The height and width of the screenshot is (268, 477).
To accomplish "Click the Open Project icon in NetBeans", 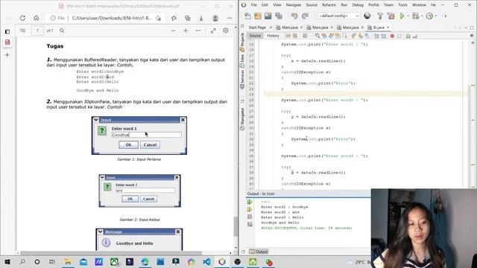I will pyautogui.click(x=268, y=16).
